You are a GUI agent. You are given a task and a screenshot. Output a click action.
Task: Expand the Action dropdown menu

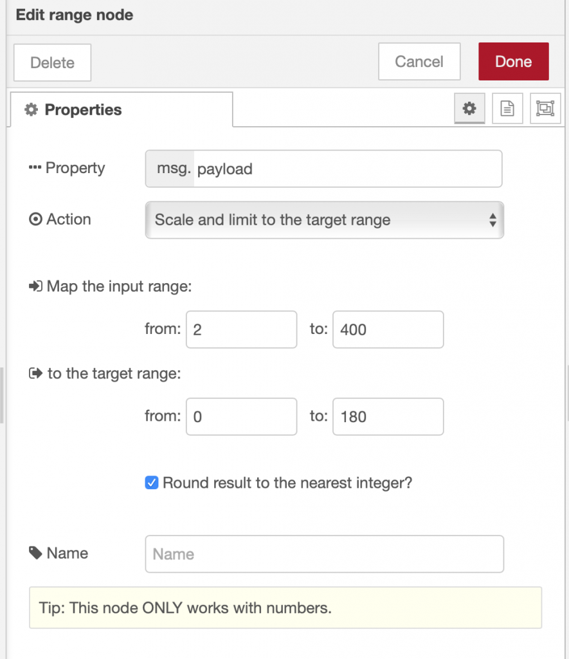[324, 220]
